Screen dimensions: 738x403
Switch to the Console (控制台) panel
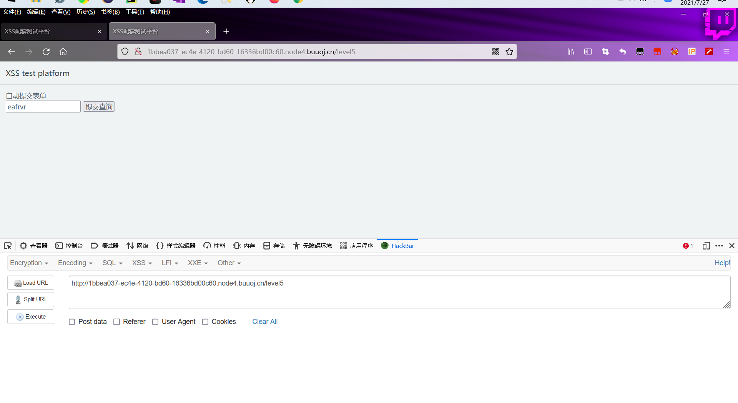point(69,246)
